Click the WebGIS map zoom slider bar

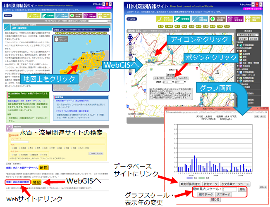click(130, 59)
